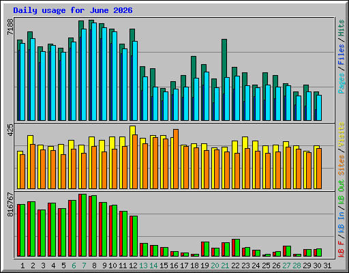
Task: Click the green weekend day label 13
Action: click(143, 265)
